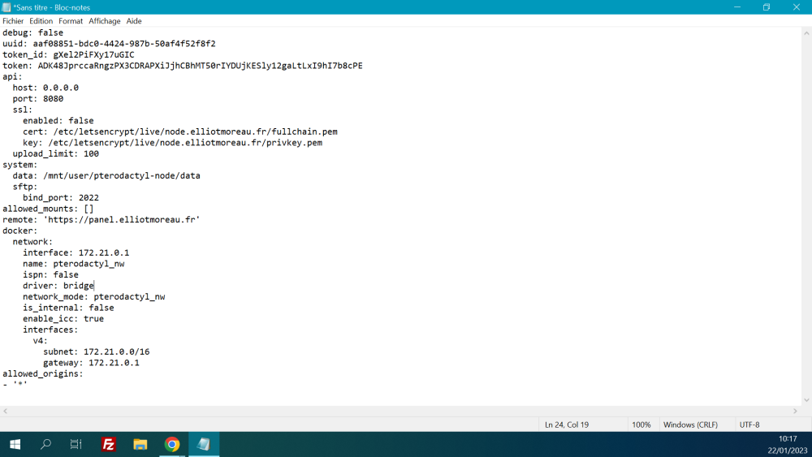This screenshot has height=457, width=812.
Task: Restore down the Bloc-notes window
Action: point(767,7)
